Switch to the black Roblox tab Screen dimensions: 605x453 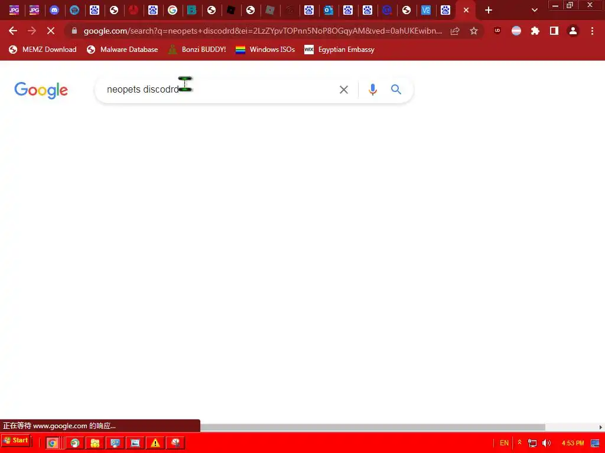231,11
